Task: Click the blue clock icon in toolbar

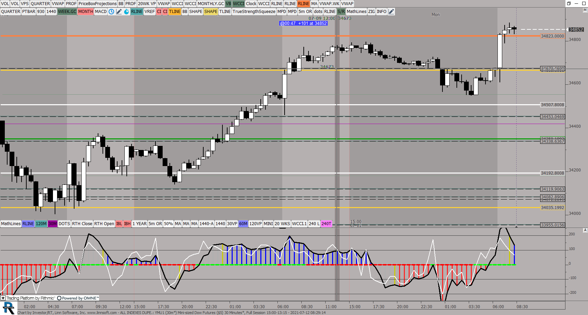Action: click(111, 11)
